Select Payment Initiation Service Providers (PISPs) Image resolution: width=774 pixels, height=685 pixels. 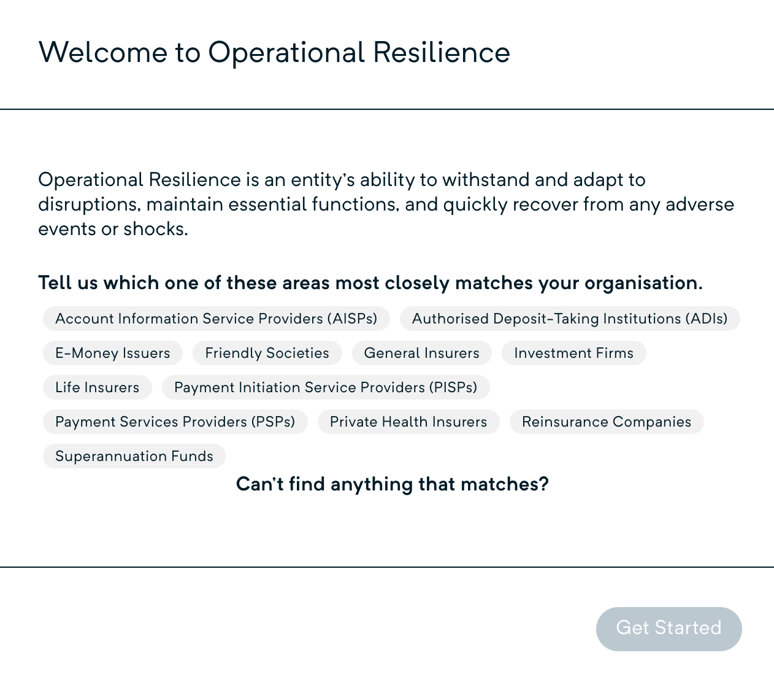click(325, 387)
